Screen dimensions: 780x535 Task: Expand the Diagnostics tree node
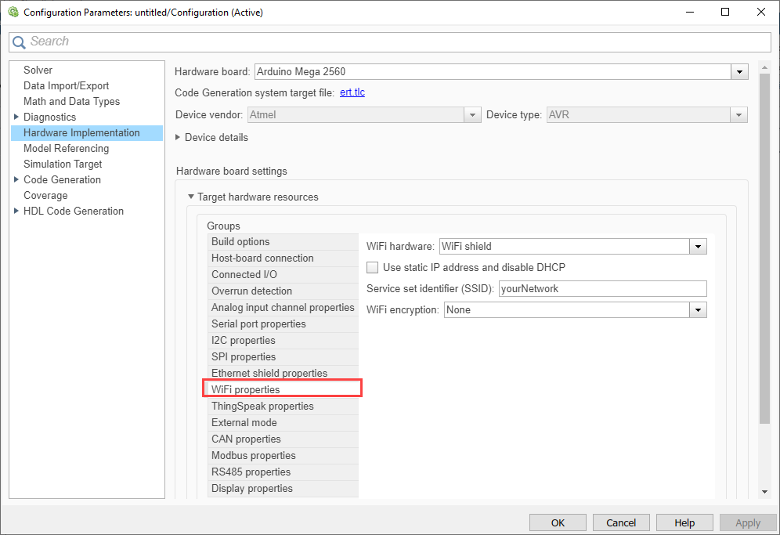point(16,117)
